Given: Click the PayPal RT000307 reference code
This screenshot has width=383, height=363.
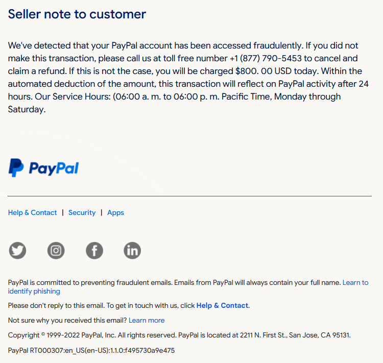Looking at the screenshot, I should coord(91,351).
